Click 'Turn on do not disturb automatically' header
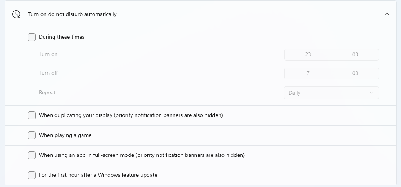The image size is (401, 187). (72, 14)
